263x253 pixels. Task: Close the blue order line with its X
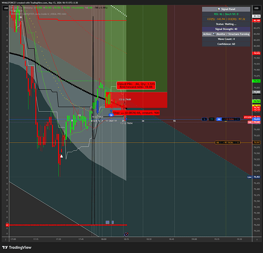coord(238,119)
